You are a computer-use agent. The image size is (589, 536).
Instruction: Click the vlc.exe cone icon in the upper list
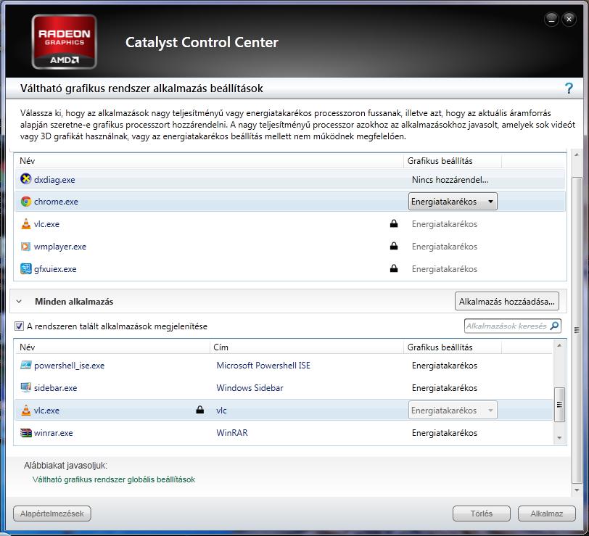[x=25, y=224]
